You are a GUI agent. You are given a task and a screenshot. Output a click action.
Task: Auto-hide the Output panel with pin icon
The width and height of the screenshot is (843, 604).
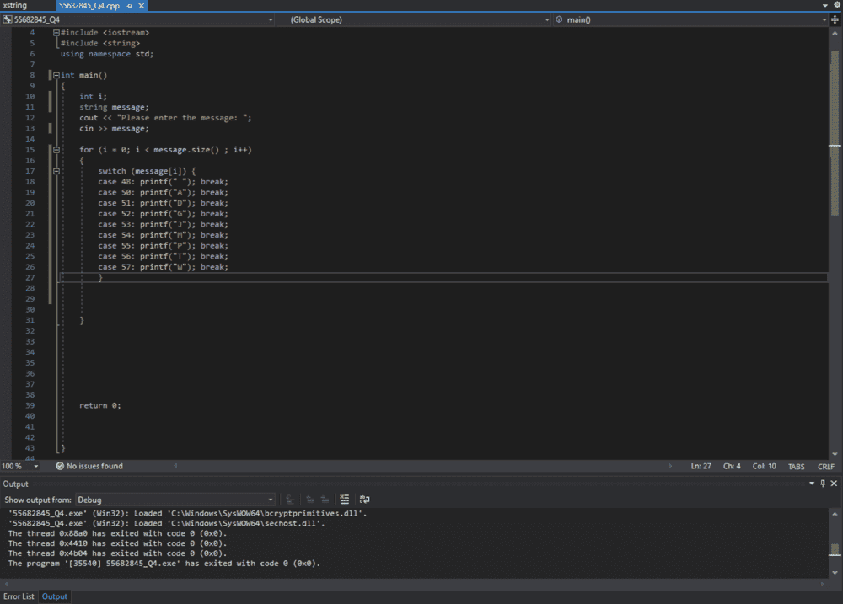coord(823,484)
